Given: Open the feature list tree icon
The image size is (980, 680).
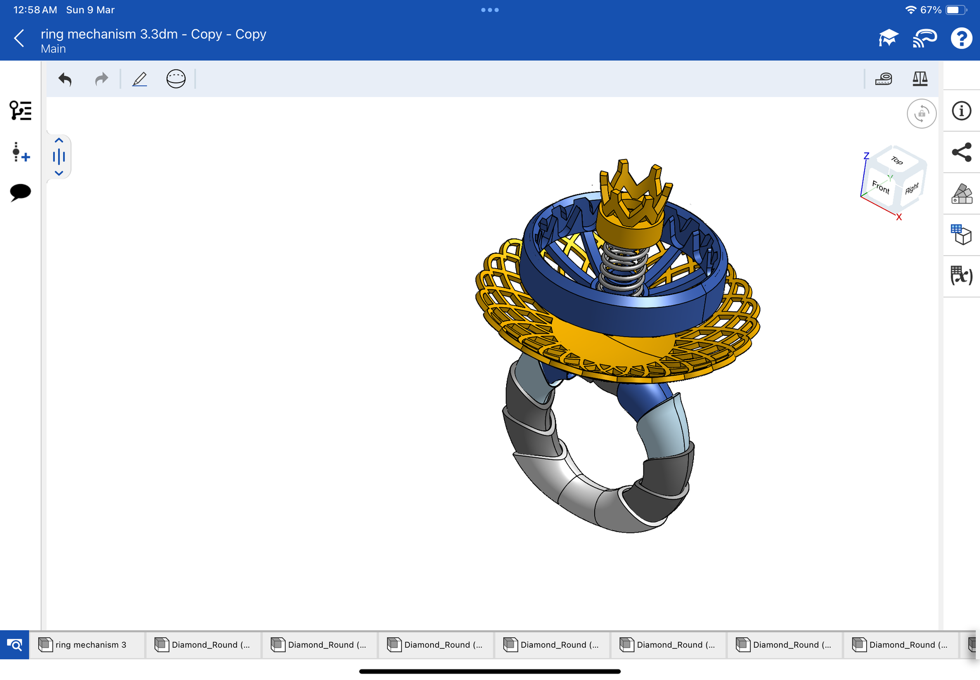Looking at the screenshot, I should click(20, 111).
